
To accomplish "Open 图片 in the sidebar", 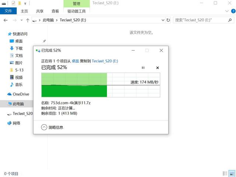I will pyautogui.click(x=19, y=63).
